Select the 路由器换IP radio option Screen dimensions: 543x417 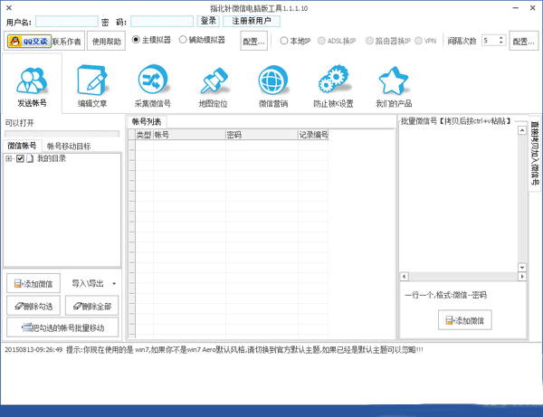tap(369, 41)
